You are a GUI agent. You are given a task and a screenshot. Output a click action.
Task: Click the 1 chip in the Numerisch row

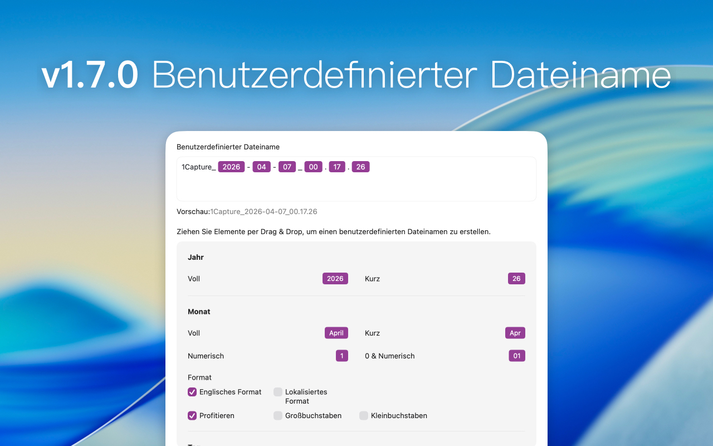342,356
